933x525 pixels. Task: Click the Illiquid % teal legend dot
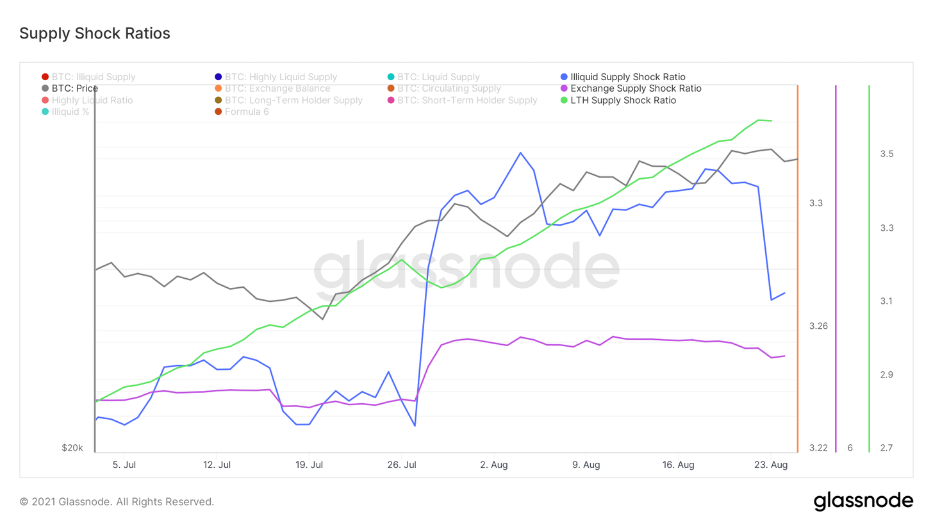pos(45,112)
